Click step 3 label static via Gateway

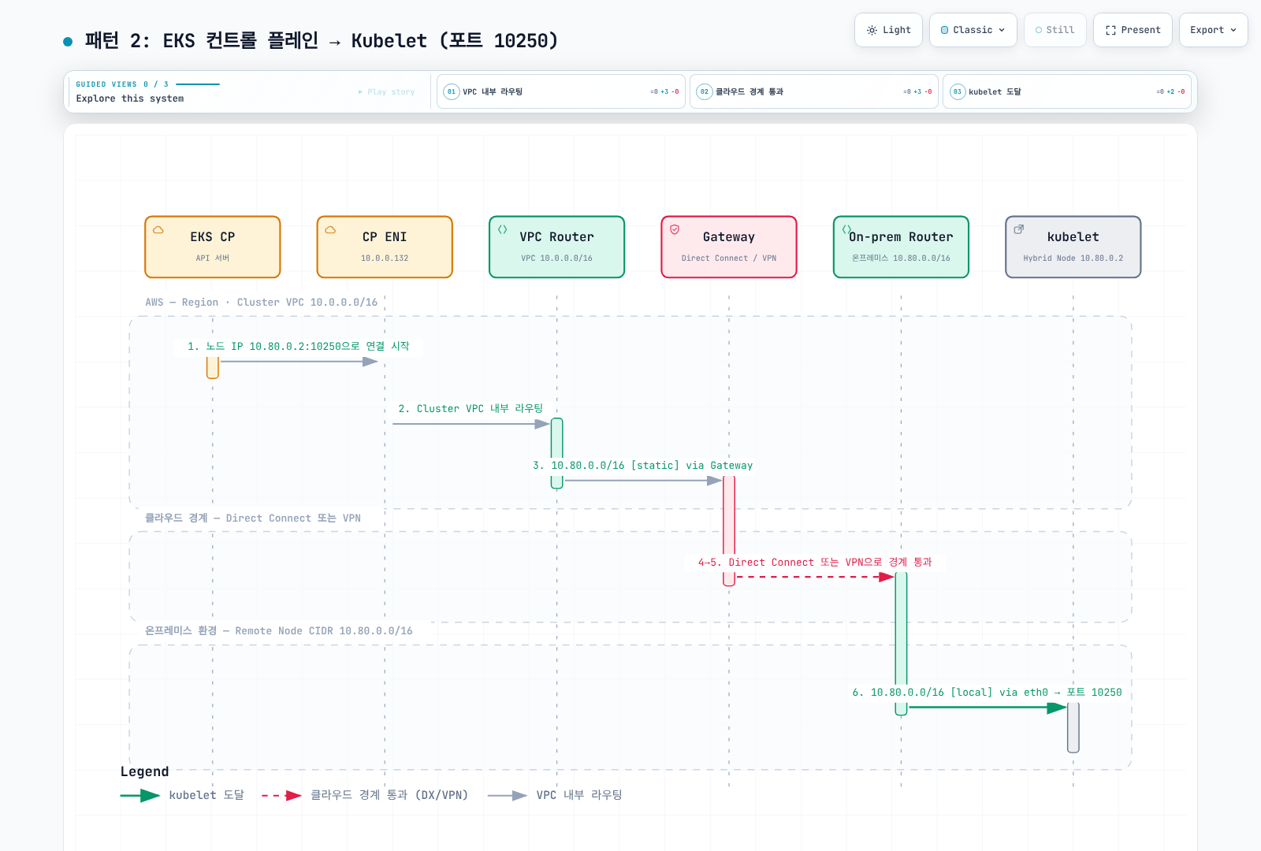[642, 466]
